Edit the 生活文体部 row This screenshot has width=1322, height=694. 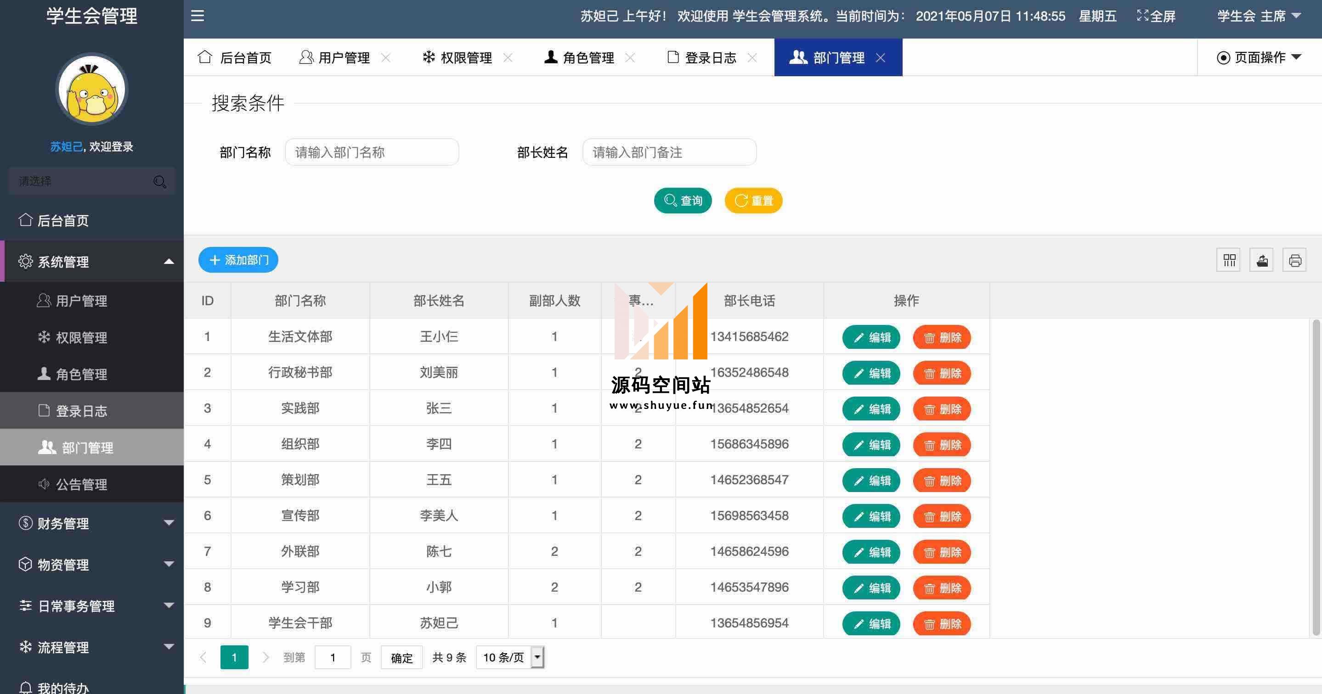(871, 337)
